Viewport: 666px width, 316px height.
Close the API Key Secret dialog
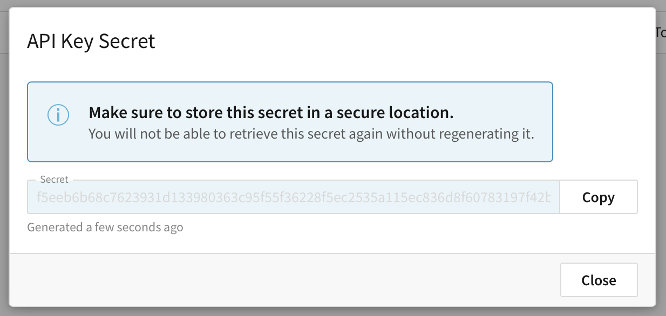tap(599, 280)
